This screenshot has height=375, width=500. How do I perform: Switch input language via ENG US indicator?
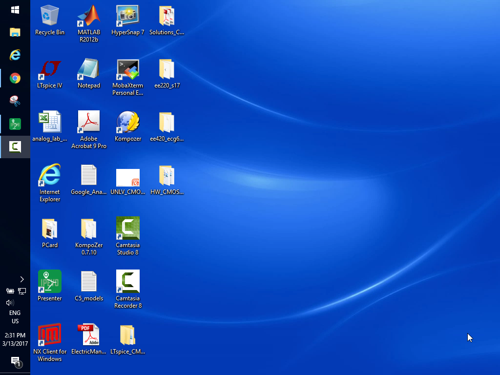(x=15, y=317)
